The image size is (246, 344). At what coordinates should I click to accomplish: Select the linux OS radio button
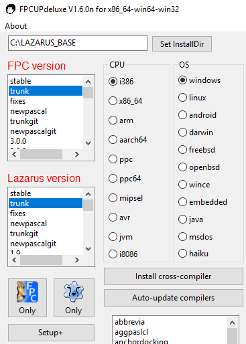(x=192, y=98)
